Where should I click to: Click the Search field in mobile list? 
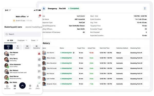pyautogui.click(x=22, y=34)
